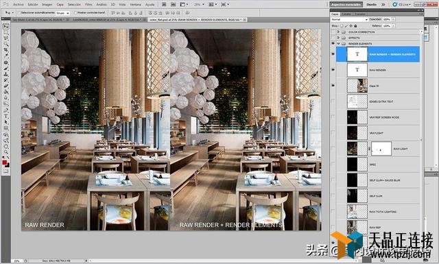Select the Path Selection tool
439x264 pixels.
click(5, 122)
